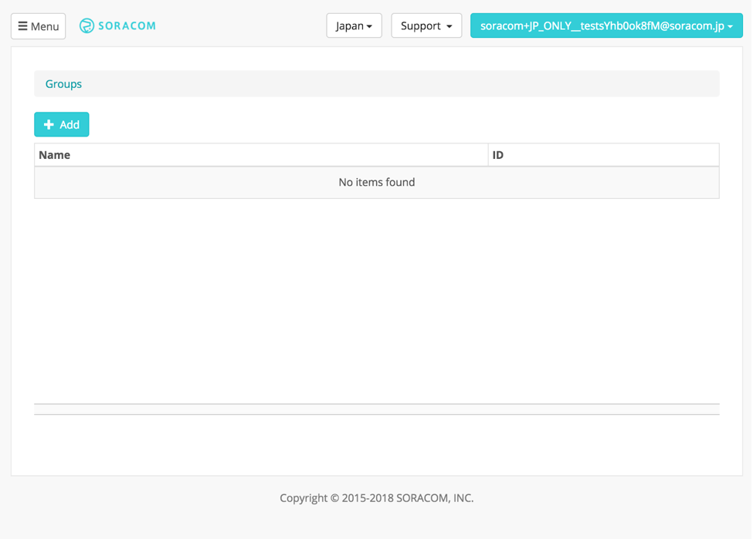The width and height of the screenshot is (753, 539).
Task: Select the Name column header
Action: 261,155
